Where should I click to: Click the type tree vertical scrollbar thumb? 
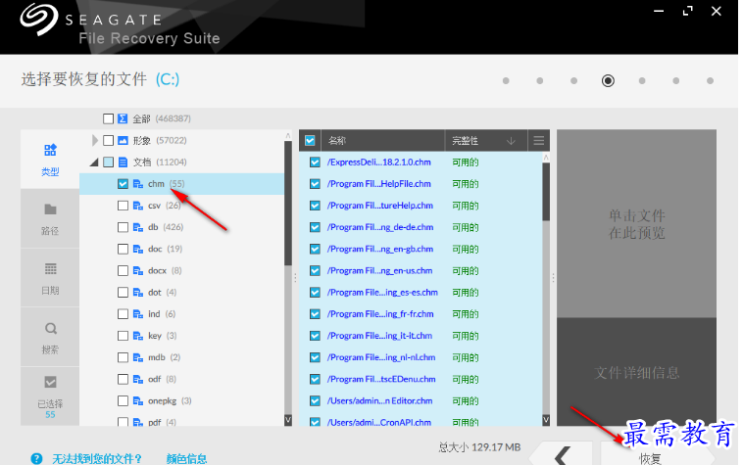(x=287, y=204)
